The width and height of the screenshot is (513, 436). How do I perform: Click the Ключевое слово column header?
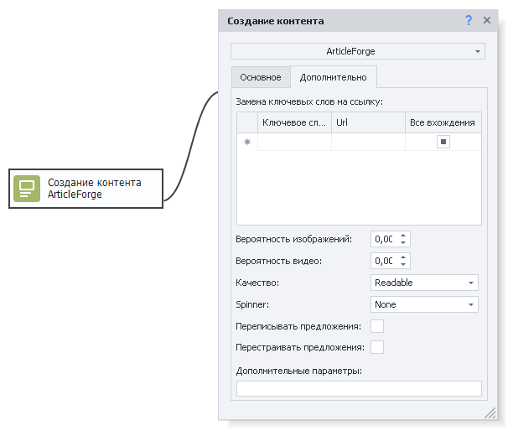pyautogui.click(x=294, y=122)
